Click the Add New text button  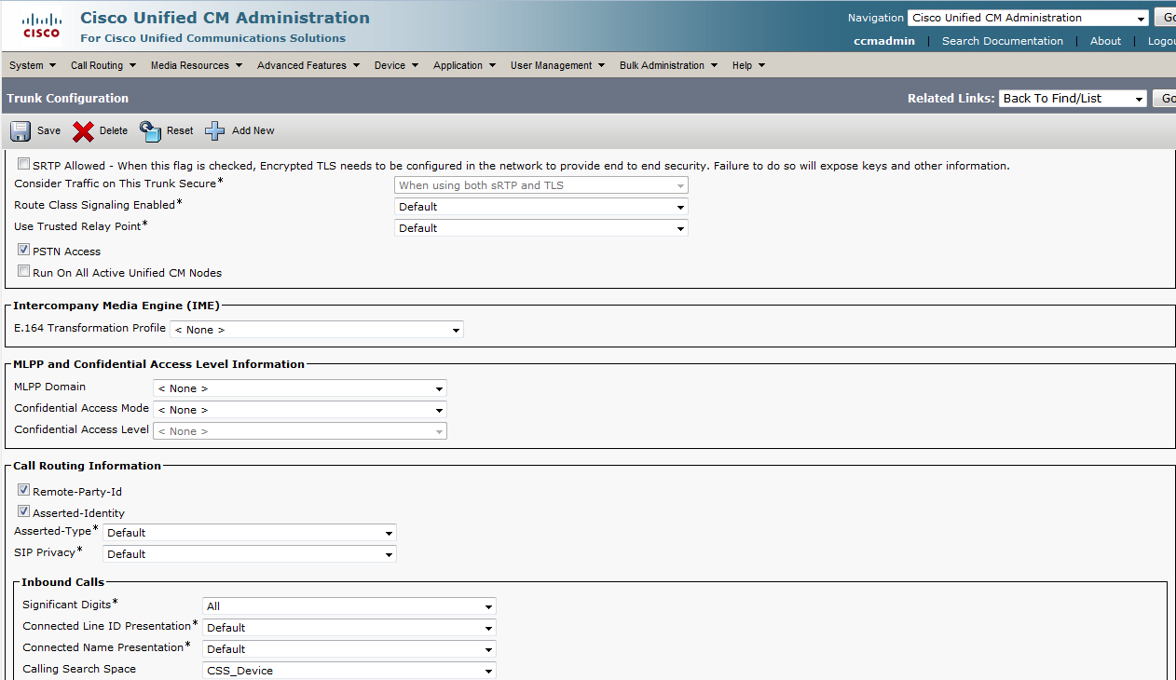[x=253, y=131]
